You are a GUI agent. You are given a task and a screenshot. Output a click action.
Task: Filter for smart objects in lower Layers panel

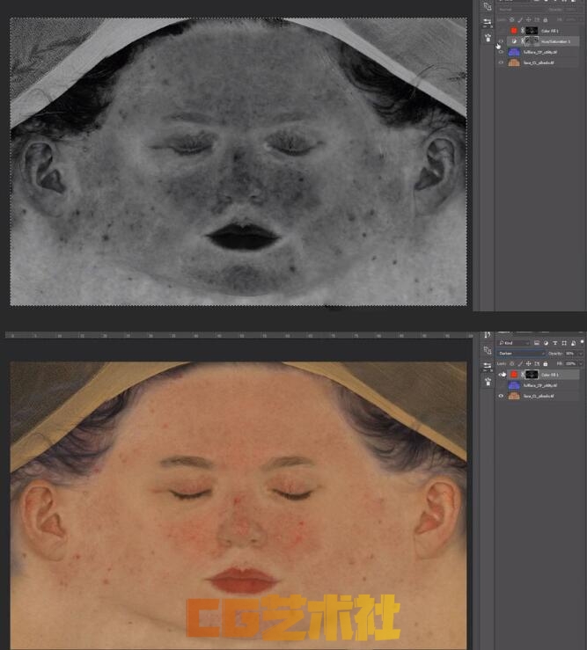573,343
